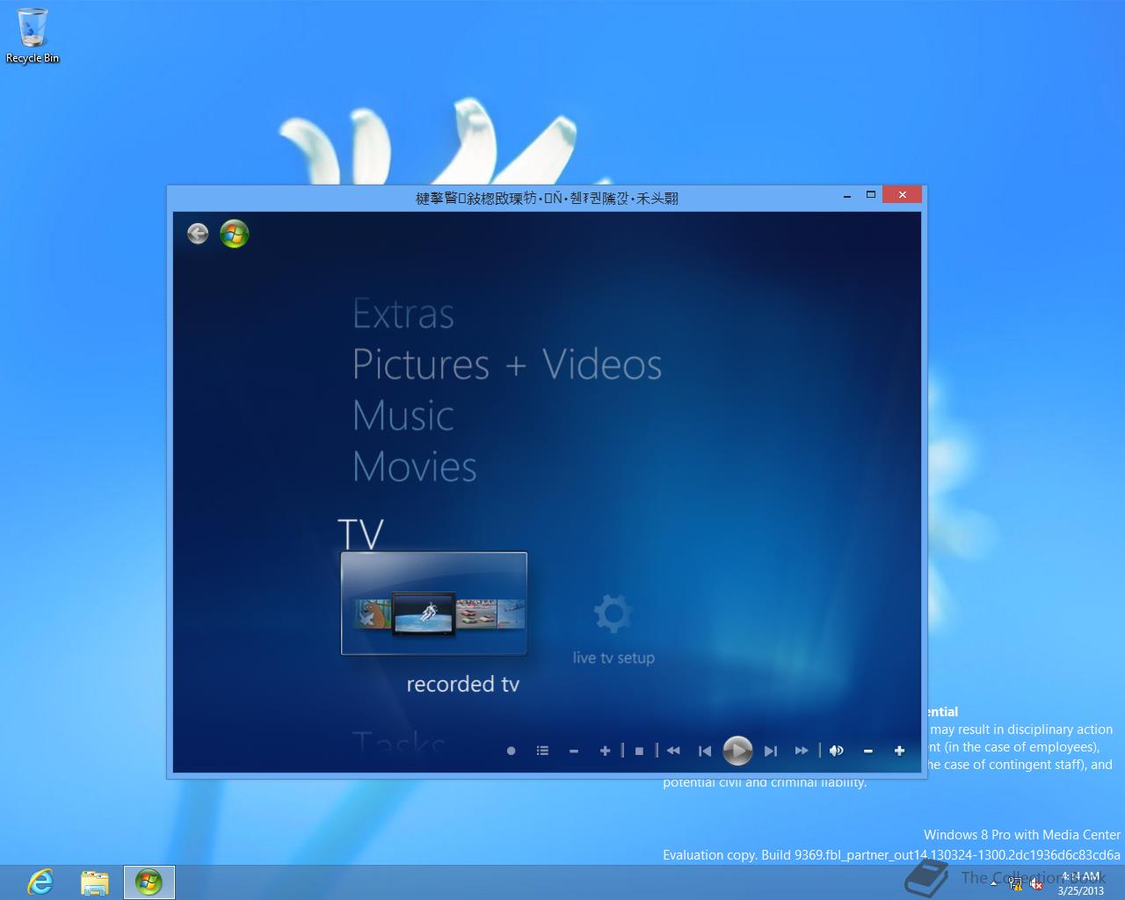1125x900 pixels.
Task: Select Music in Media Center menu
Action: pyautogui.click(x=403, y=416)
